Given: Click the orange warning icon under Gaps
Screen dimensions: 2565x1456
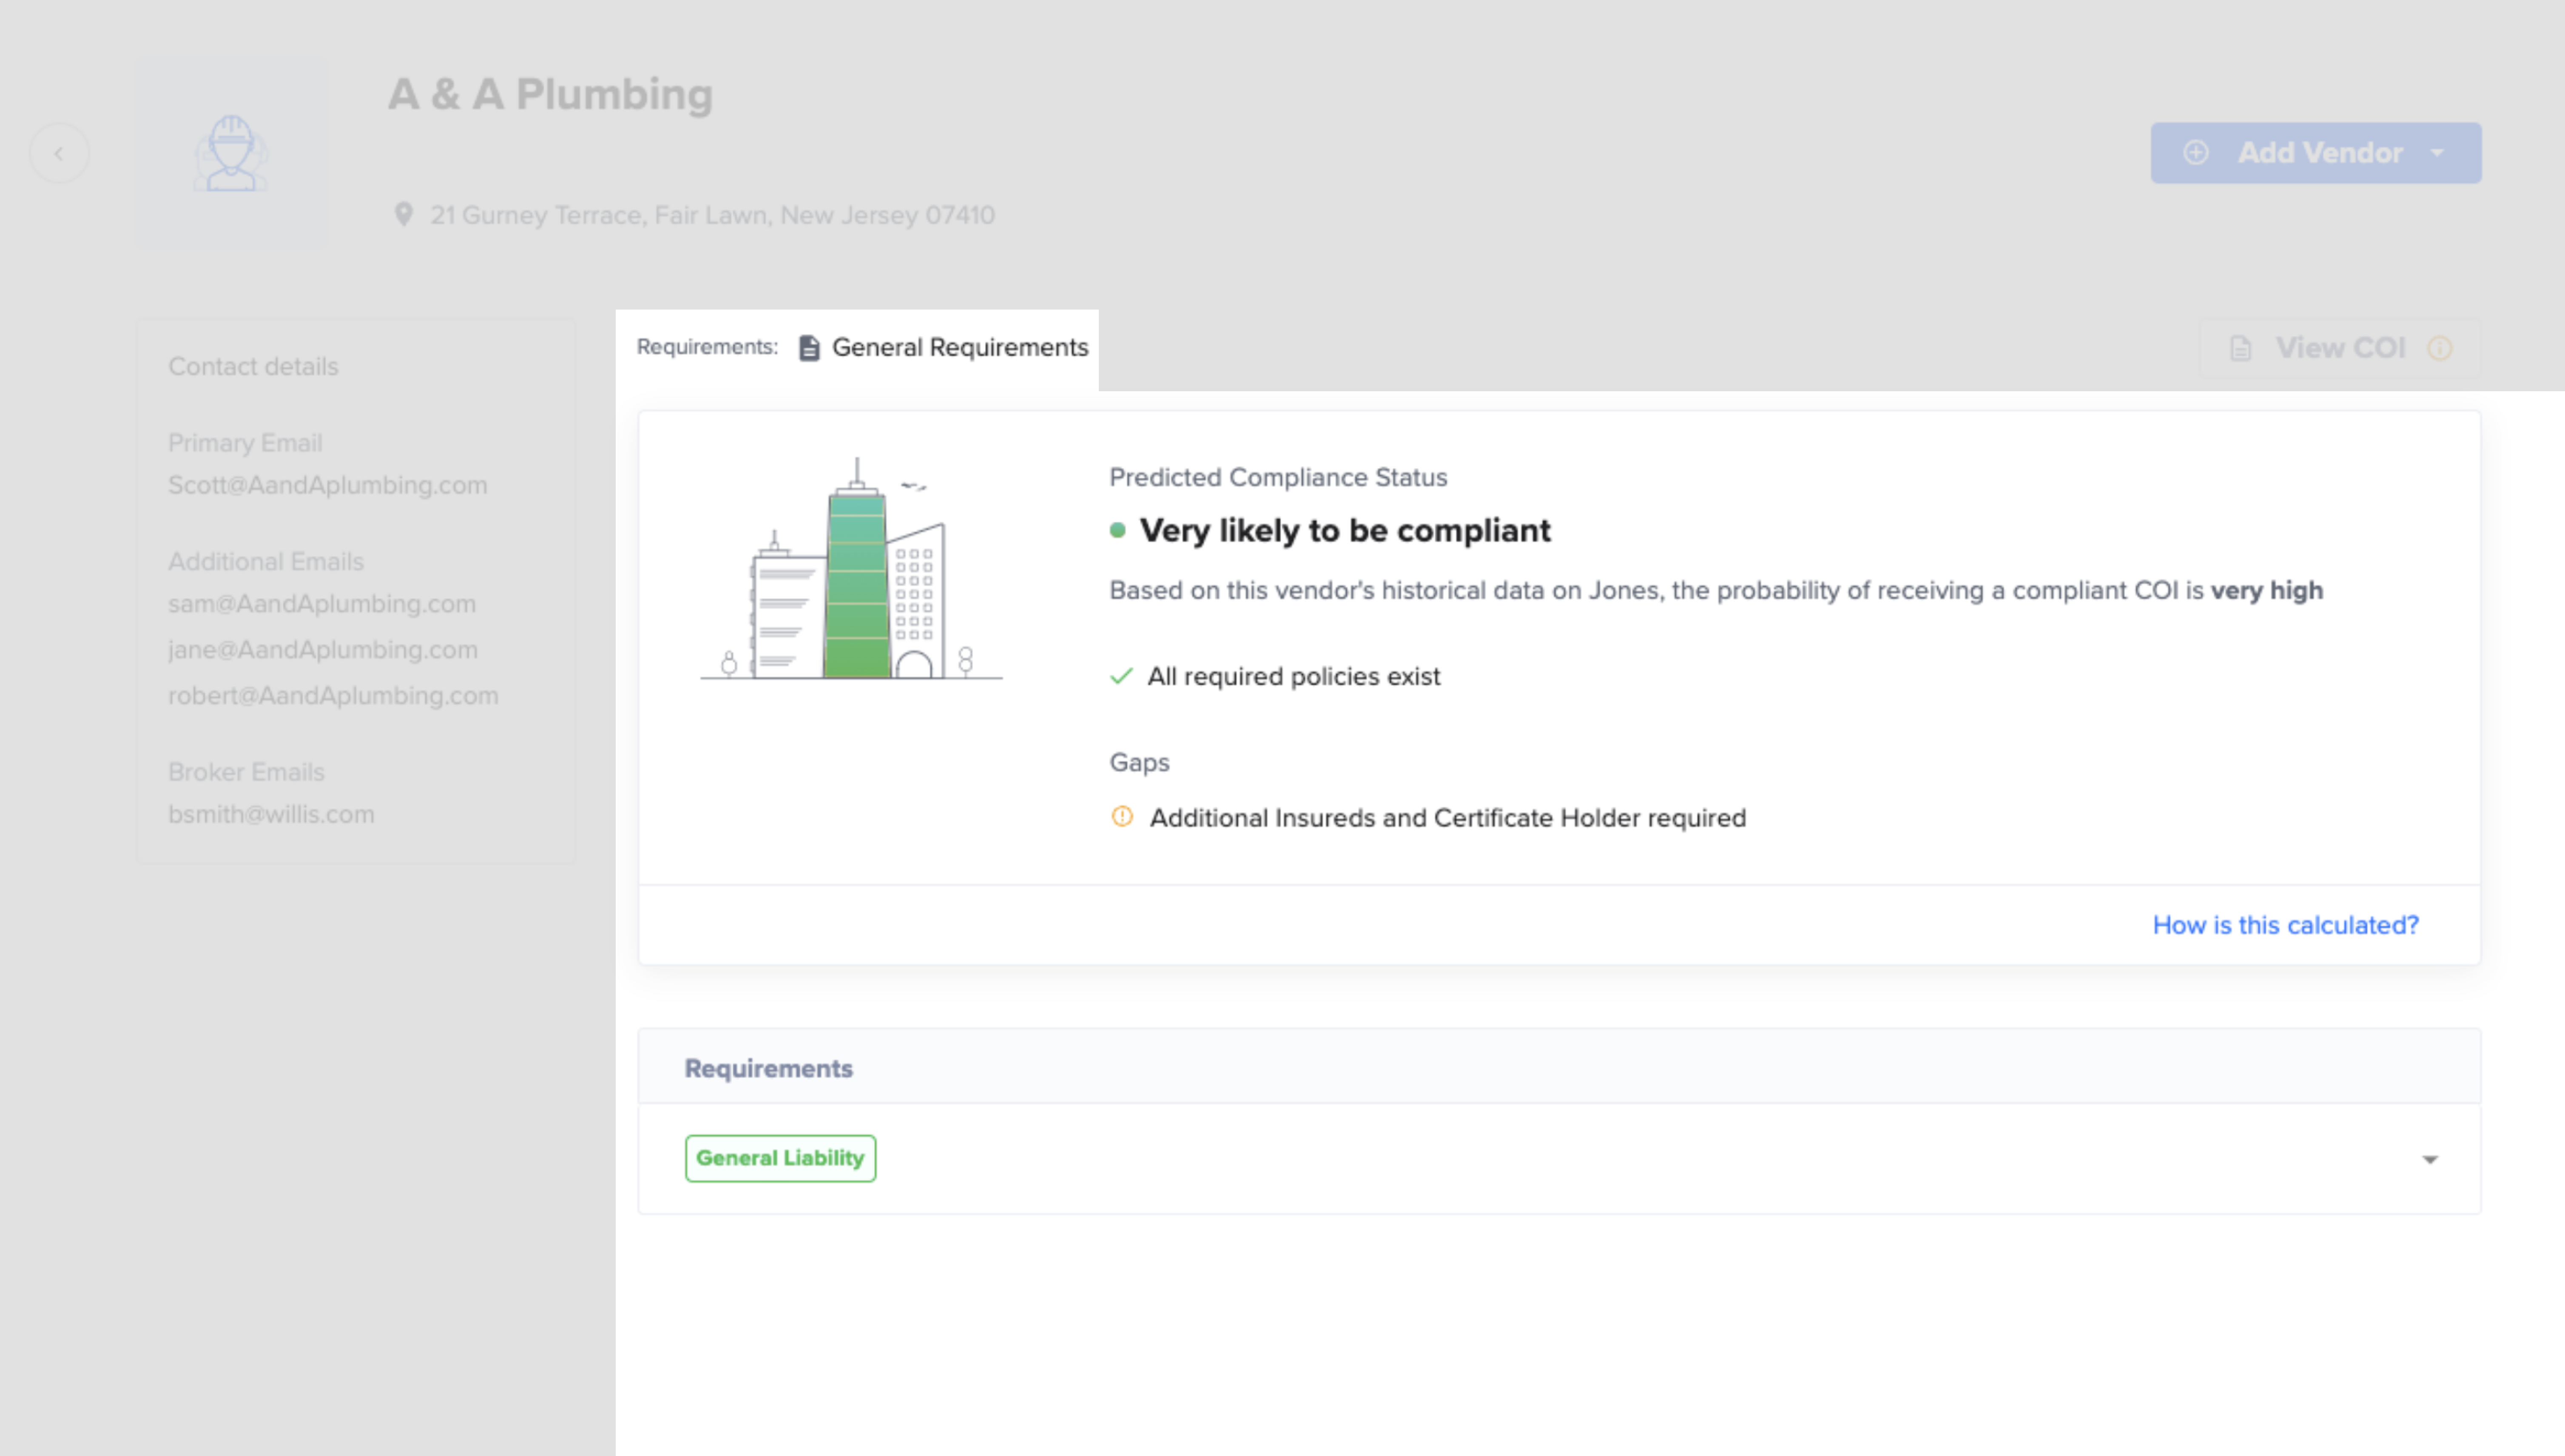Looking at the screenshot, I should (x=1122, y=817).
